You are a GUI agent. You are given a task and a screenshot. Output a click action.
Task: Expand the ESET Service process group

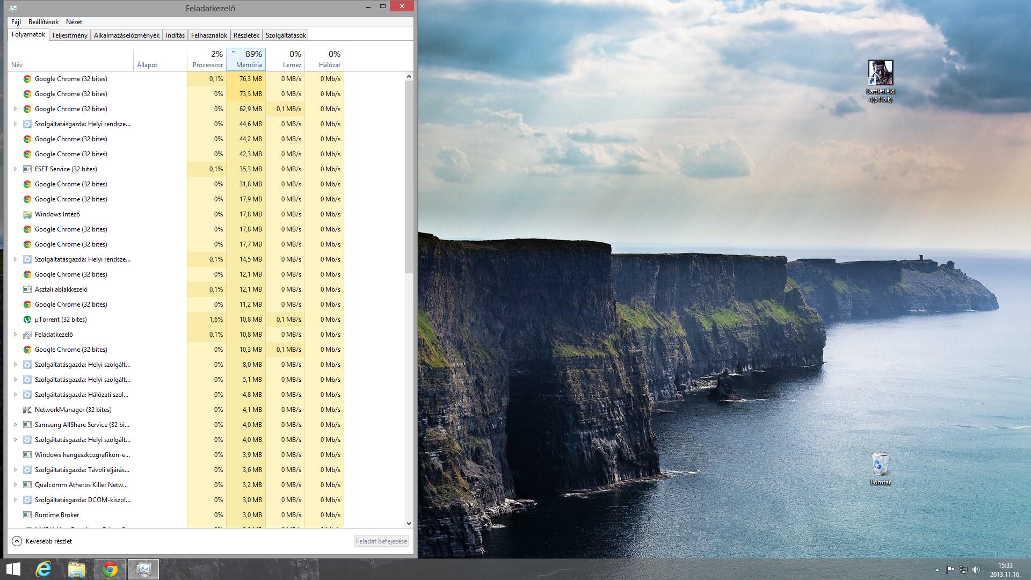click(15, 169)
